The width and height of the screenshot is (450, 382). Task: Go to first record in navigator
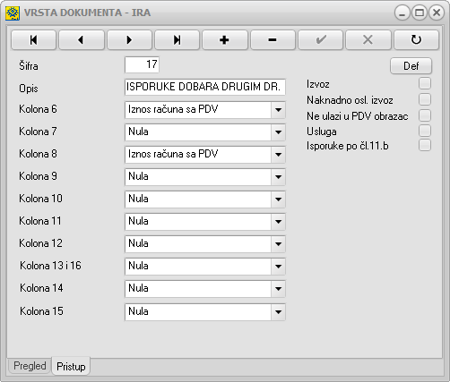33,39
